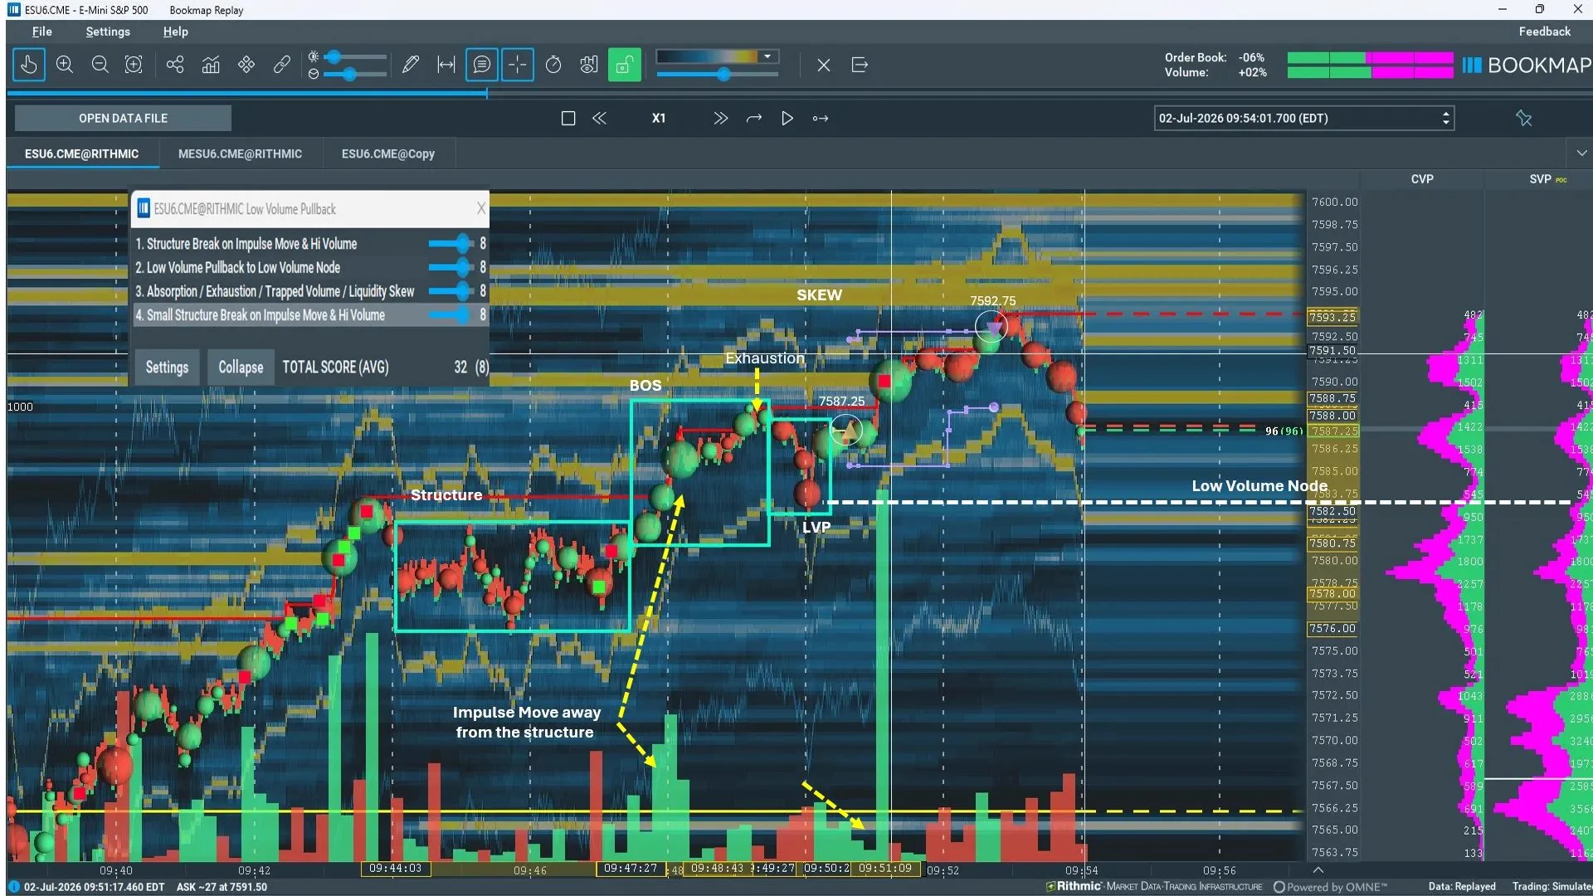
Task: Speed up replay with forward chevrons
Action: [x=720, y=119]
